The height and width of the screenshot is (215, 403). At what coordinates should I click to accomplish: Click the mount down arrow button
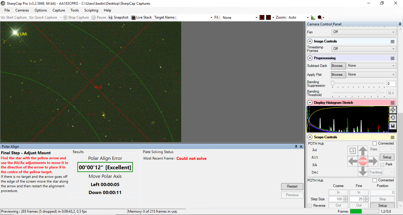click(x=363, y=171)
